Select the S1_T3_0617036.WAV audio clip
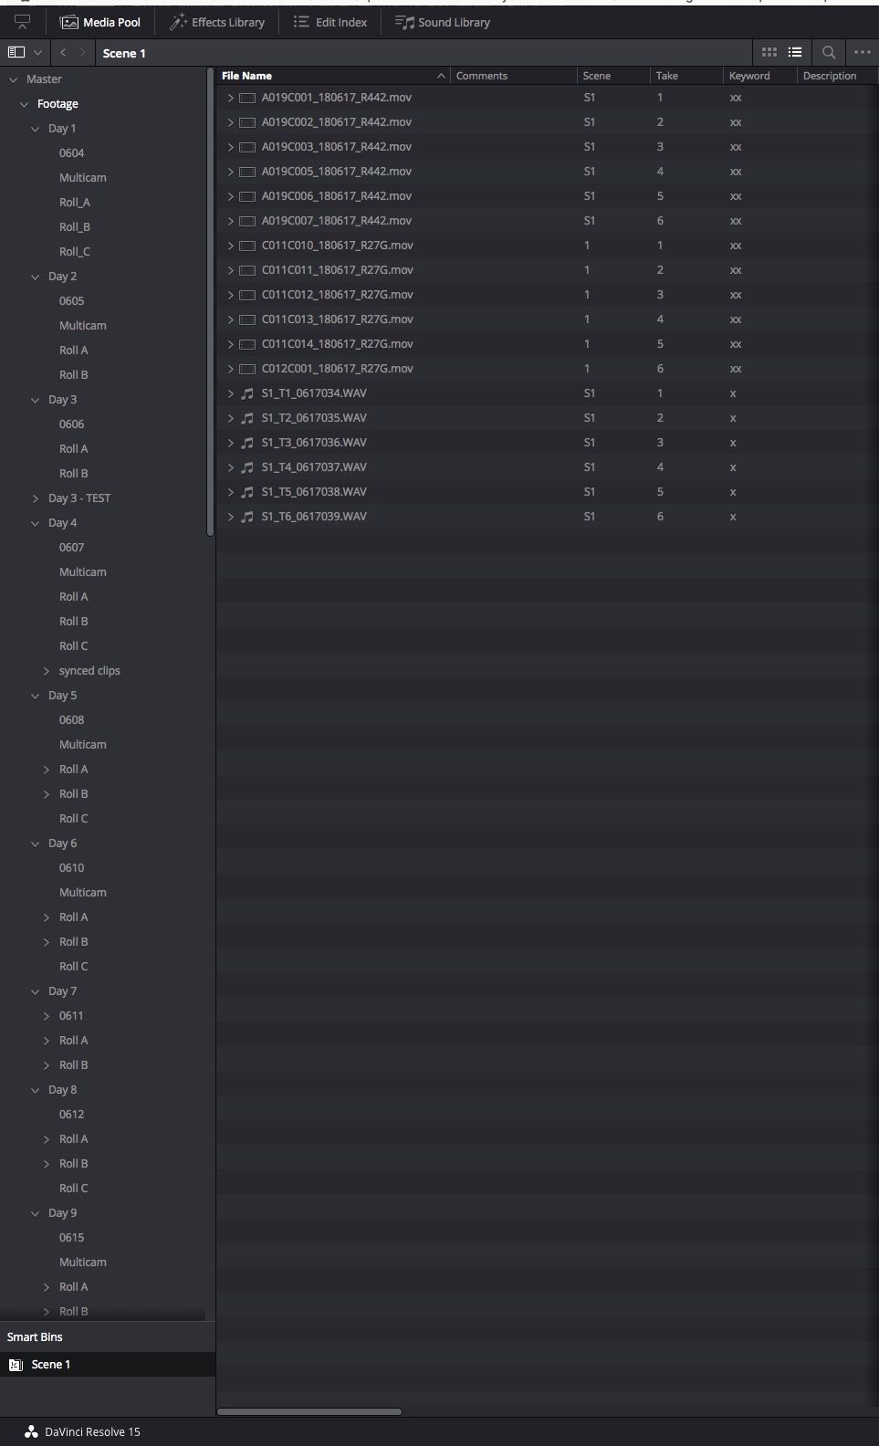 [314, 443]
